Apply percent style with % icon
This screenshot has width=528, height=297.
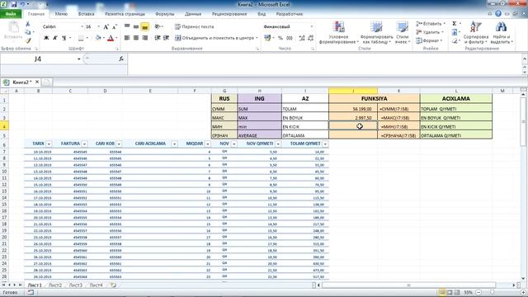(280, 38)
